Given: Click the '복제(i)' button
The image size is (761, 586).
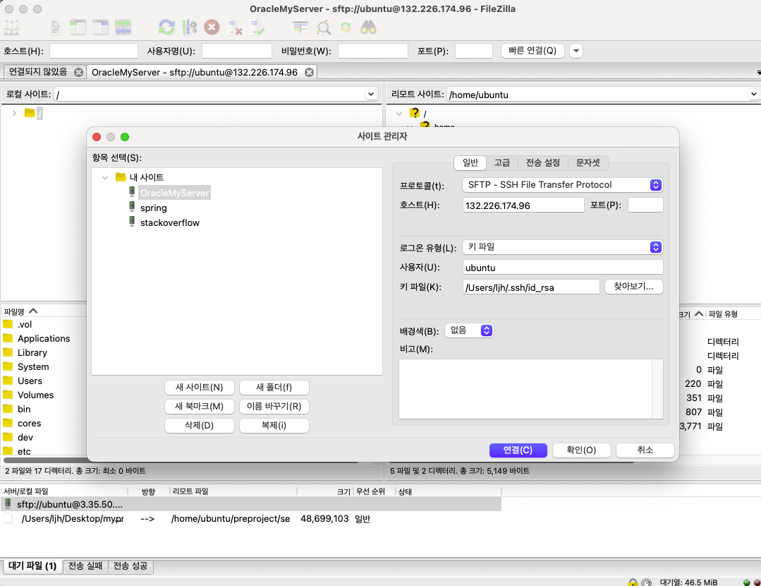Looking at the screenshot, I should tap(274, 425).
